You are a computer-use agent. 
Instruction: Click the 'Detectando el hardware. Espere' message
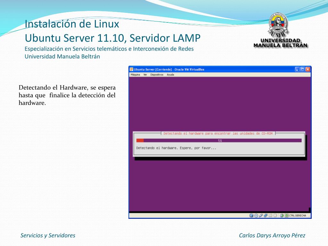pyautogui.click(x=176, y=148)
